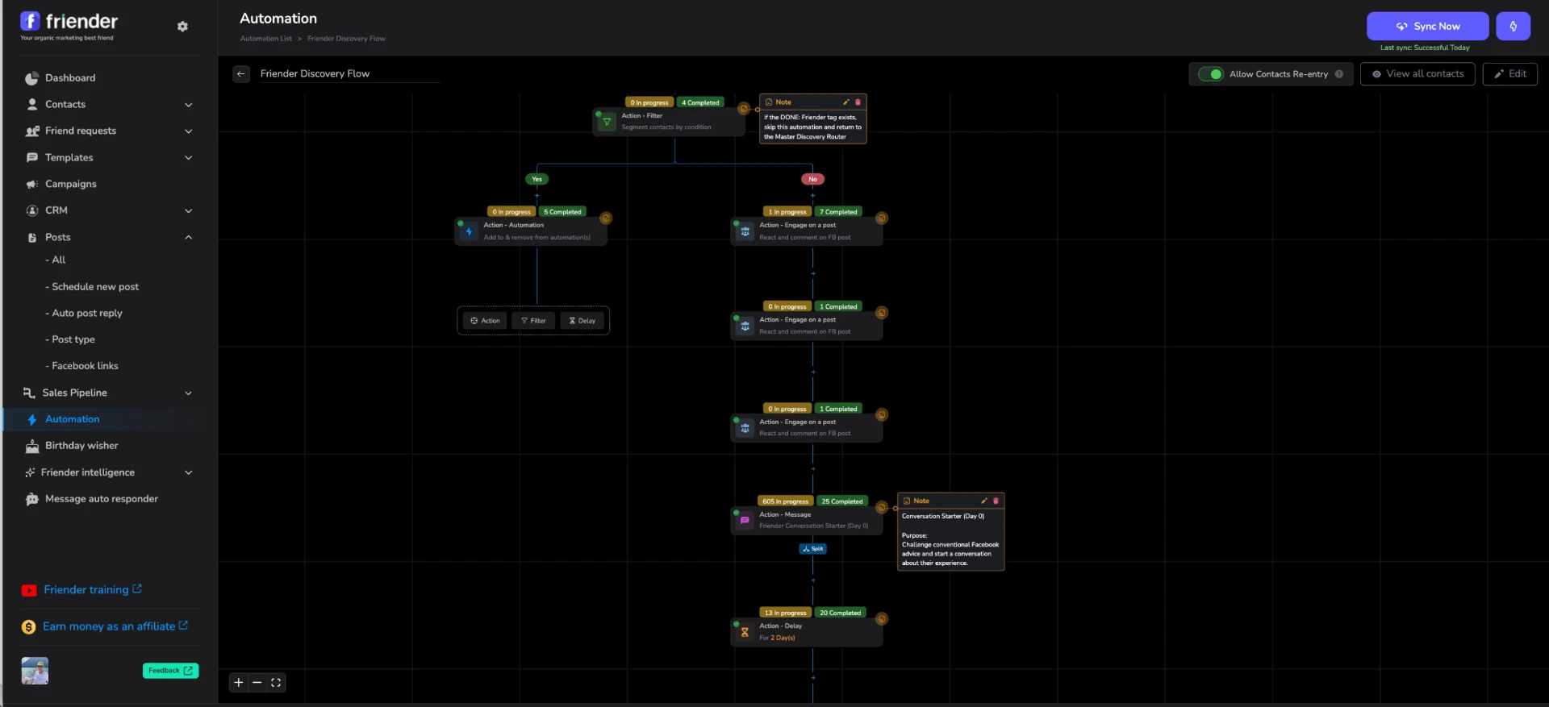Click the 25 Completed badge
The image size is (1549, 707).
click(x=841, y=501)
